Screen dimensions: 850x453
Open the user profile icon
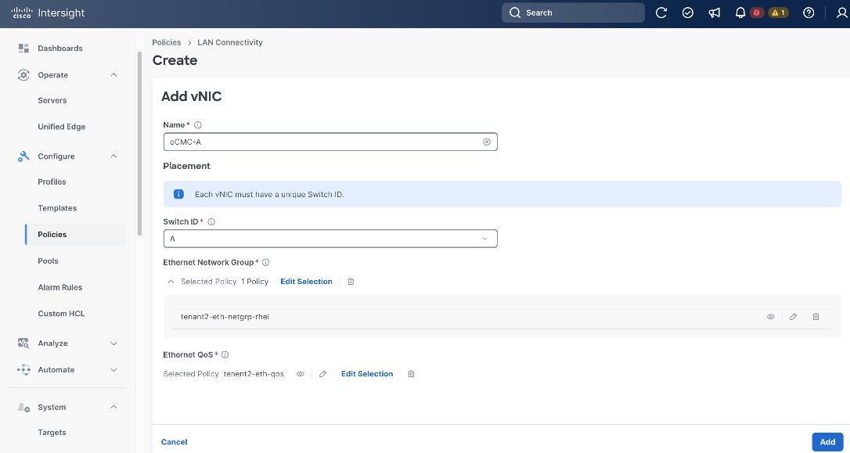[842, 13]
